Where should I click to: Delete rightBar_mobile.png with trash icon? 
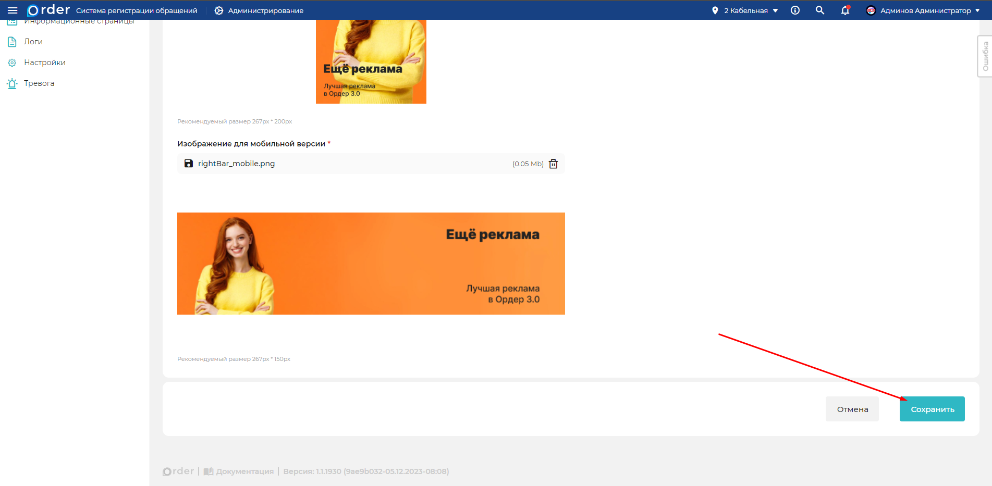554,164
